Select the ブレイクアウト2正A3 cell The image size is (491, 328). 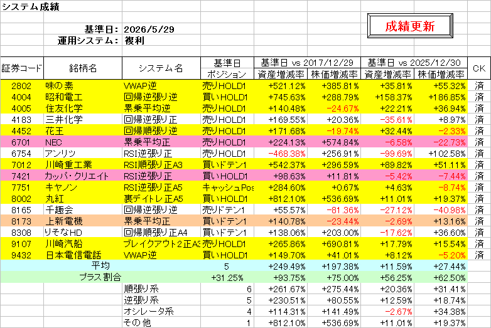click(161, 244)
